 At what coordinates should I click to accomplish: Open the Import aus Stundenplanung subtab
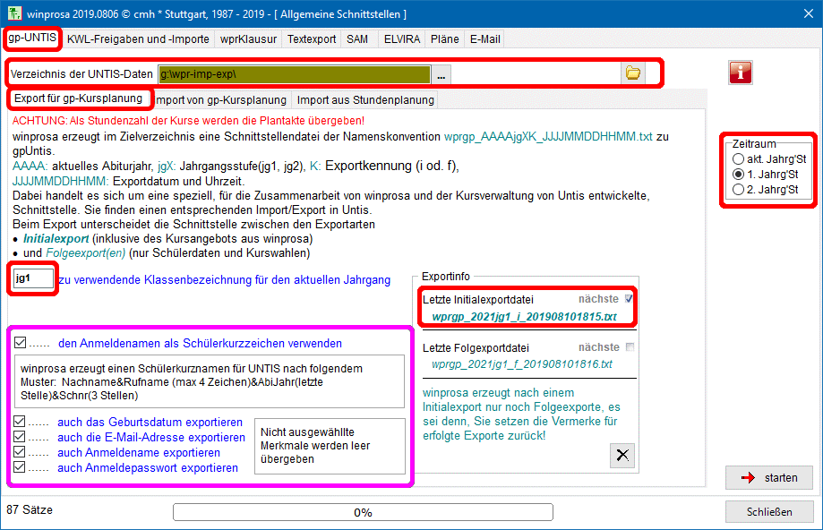(365, 100)
